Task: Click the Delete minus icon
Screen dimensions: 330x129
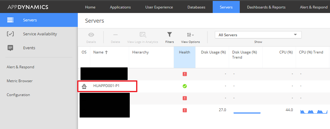Action: [x=115, y=35]
